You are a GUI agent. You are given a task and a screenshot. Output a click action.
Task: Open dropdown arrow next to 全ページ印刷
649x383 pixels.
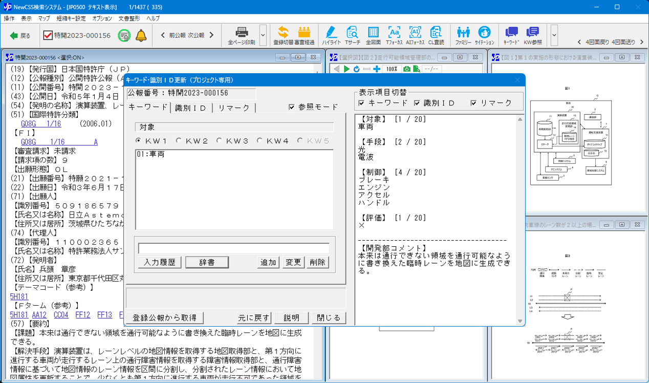point(263,35)
